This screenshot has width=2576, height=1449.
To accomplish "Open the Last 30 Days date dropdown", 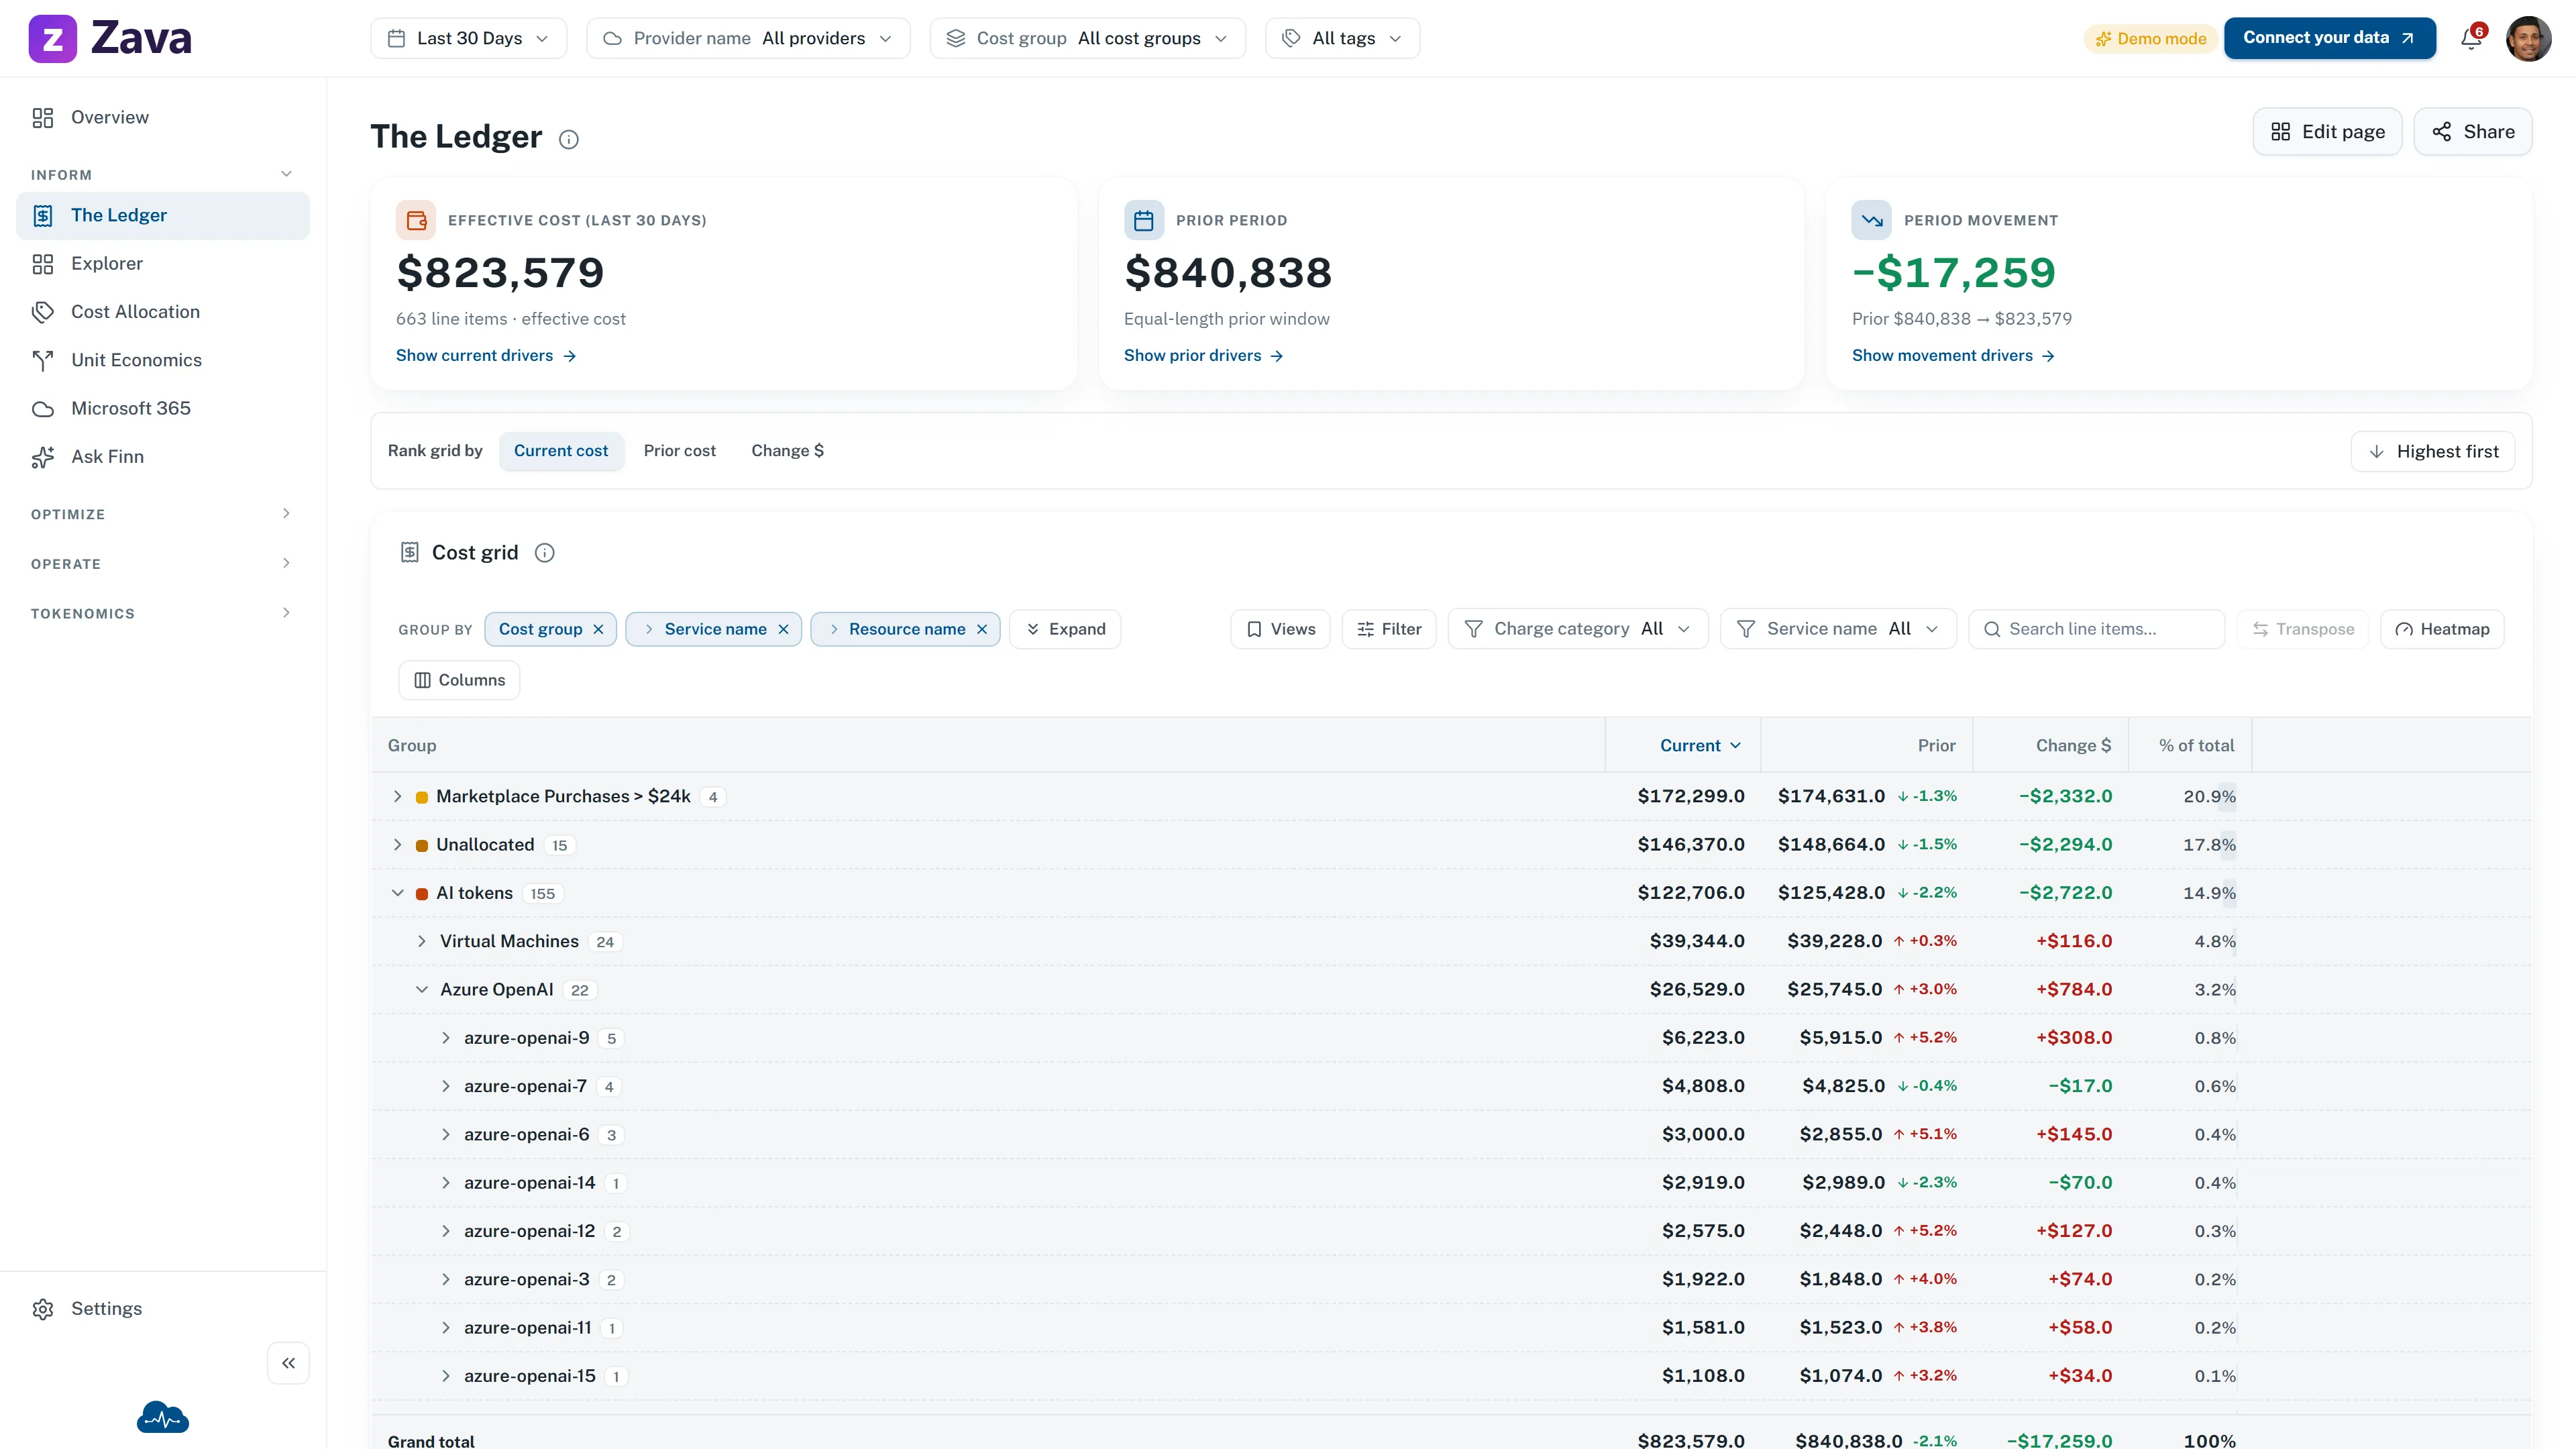I will [469, 38].
